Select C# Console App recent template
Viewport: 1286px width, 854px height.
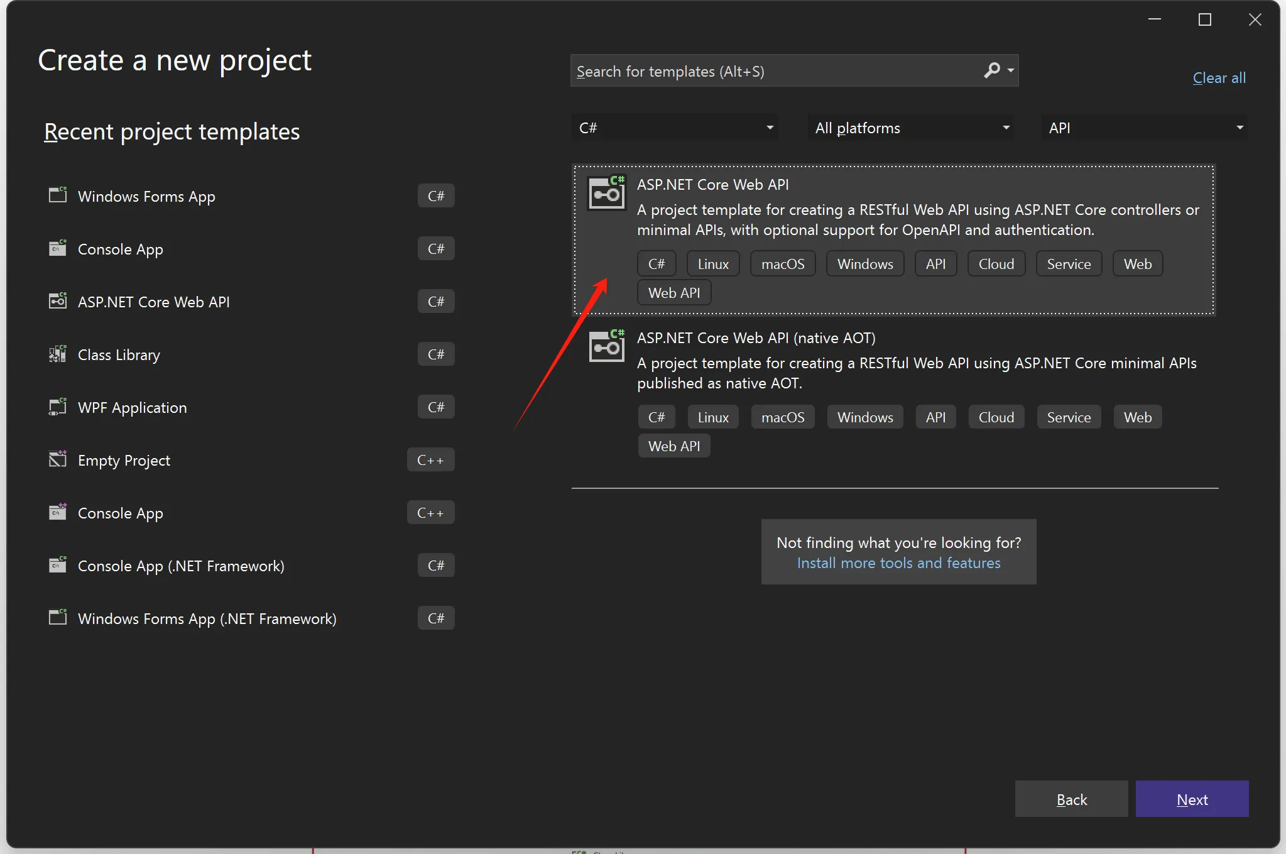[251, 249]
